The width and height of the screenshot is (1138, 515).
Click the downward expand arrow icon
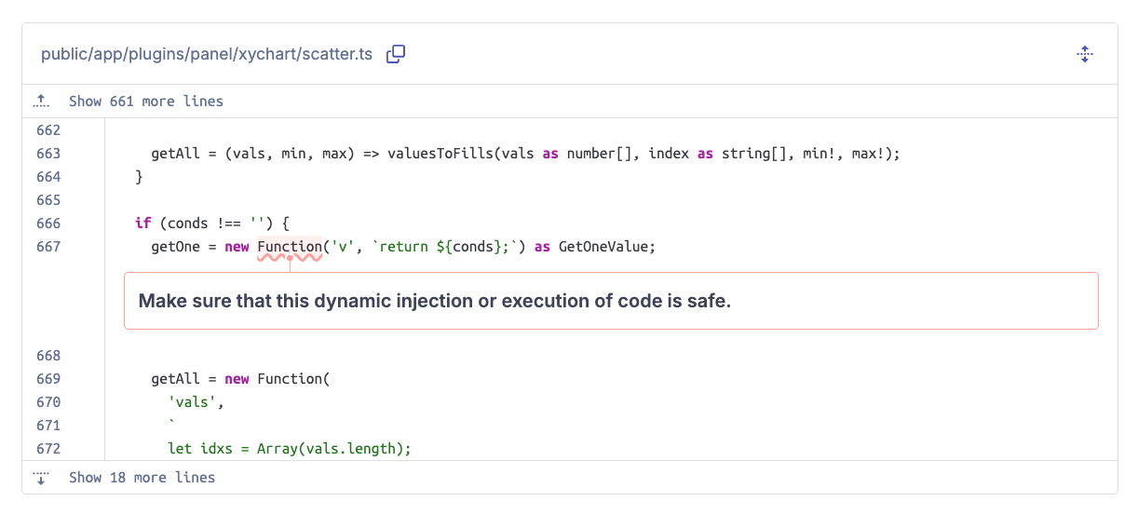(x=41, y=478)
